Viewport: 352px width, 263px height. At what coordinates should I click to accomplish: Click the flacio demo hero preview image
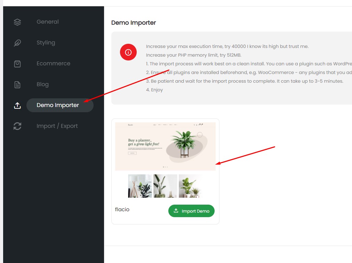click(165, 146)
